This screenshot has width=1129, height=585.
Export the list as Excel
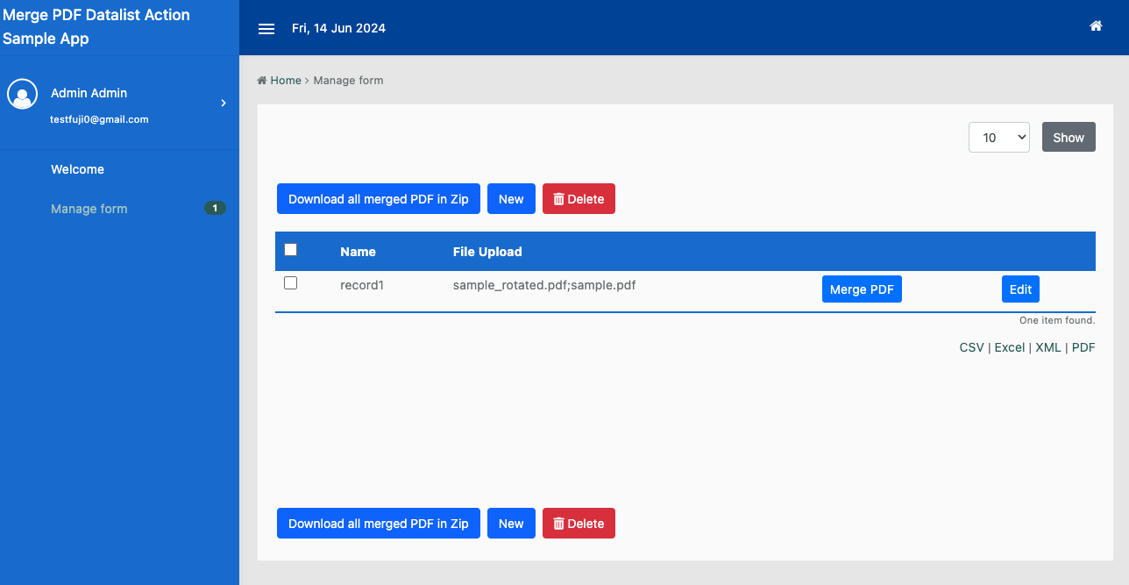[1009, 347]
